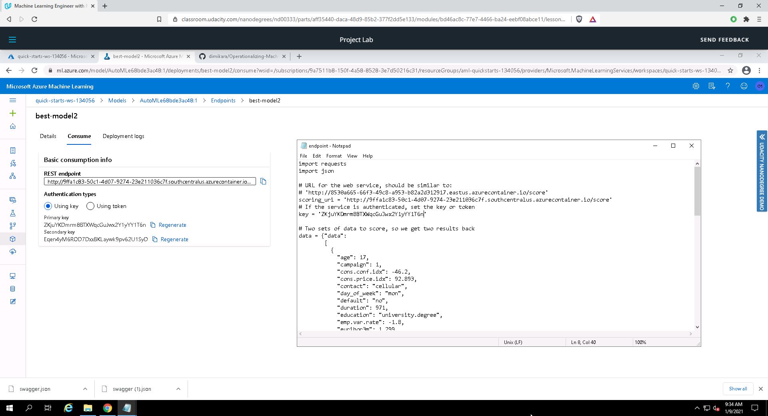The width and height of the screenshot is (768, 416).
Task: Open Notepad Help menu
Action: tap(368, 156)
